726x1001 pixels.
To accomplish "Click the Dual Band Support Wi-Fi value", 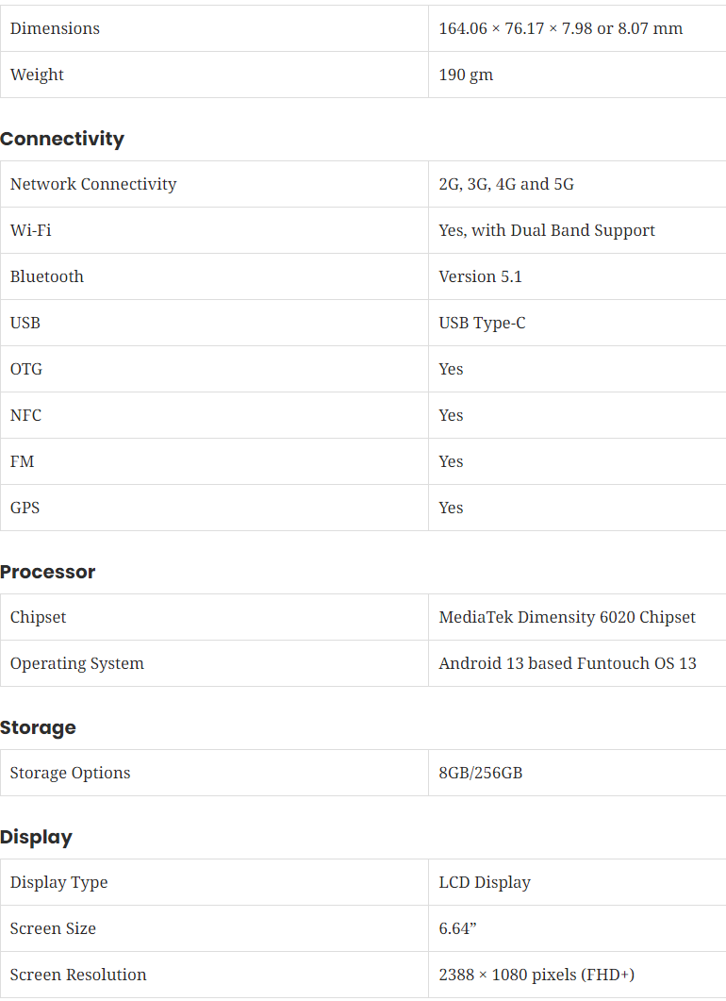I will (547, 230).
